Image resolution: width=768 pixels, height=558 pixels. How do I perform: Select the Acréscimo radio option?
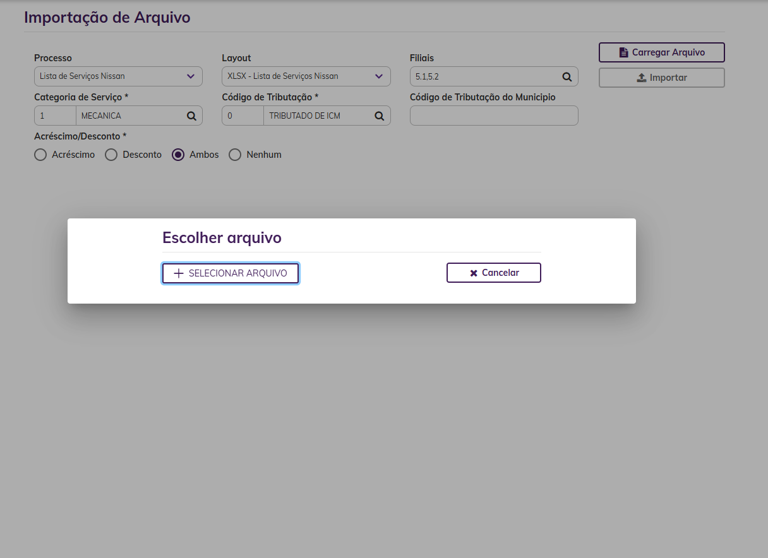coord(40,155)
